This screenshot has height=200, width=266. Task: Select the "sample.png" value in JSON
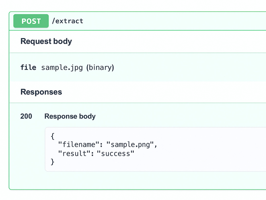(x=130, y=145)
